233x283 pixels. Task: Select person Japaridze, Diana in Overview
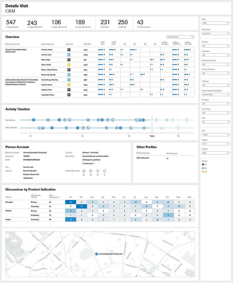coord(48,95)
